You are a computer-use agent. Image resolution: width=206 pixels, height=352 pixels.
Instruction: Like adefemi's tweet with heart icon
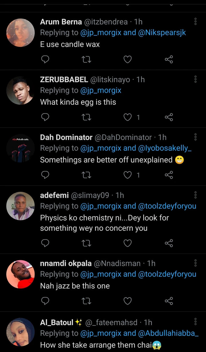127,243
